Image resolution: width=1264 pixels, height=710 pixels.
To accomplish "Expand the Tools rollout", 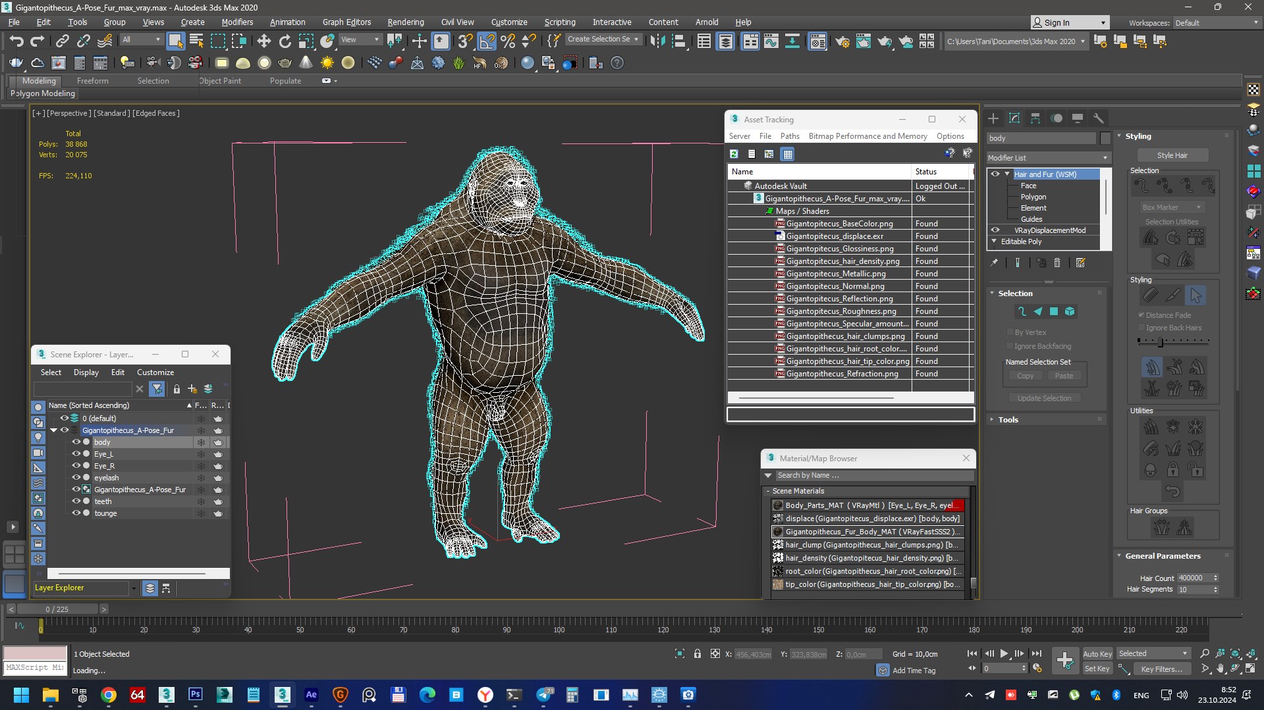I will pos(1008,420).
